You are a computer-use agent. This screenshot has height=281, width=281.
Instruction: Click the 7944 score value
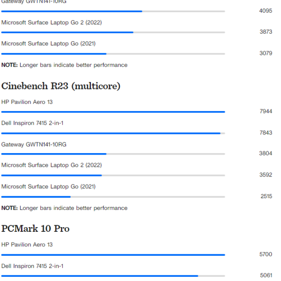(266, 111)
